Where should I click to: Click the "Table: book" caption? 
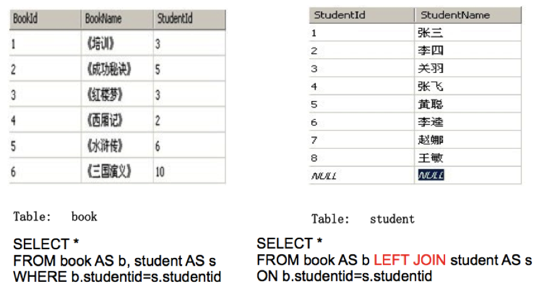coord(55,217)
